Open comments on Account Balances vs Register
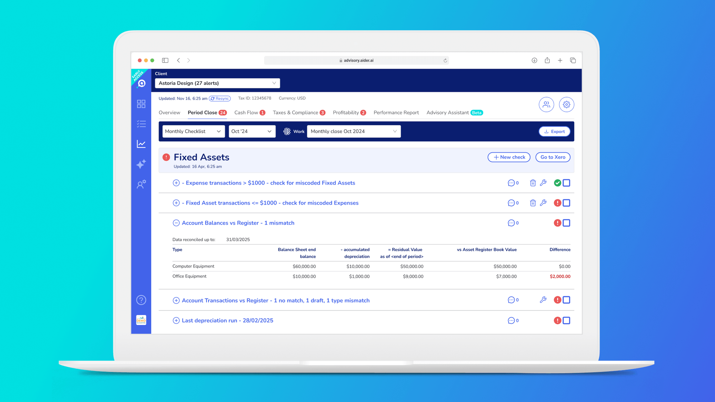This screenshot has height=402, width=715. pos(513,223)
